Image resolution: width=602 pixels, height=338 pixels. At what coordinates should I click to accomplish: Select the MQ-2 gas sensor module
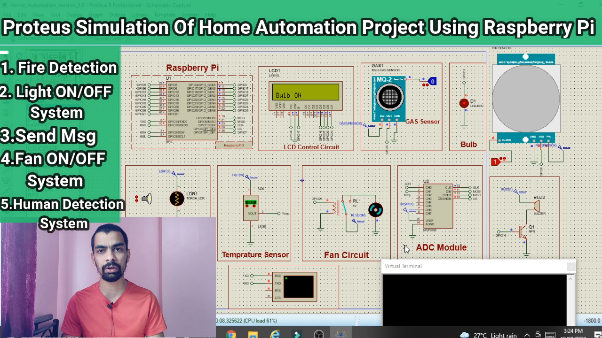388,99
